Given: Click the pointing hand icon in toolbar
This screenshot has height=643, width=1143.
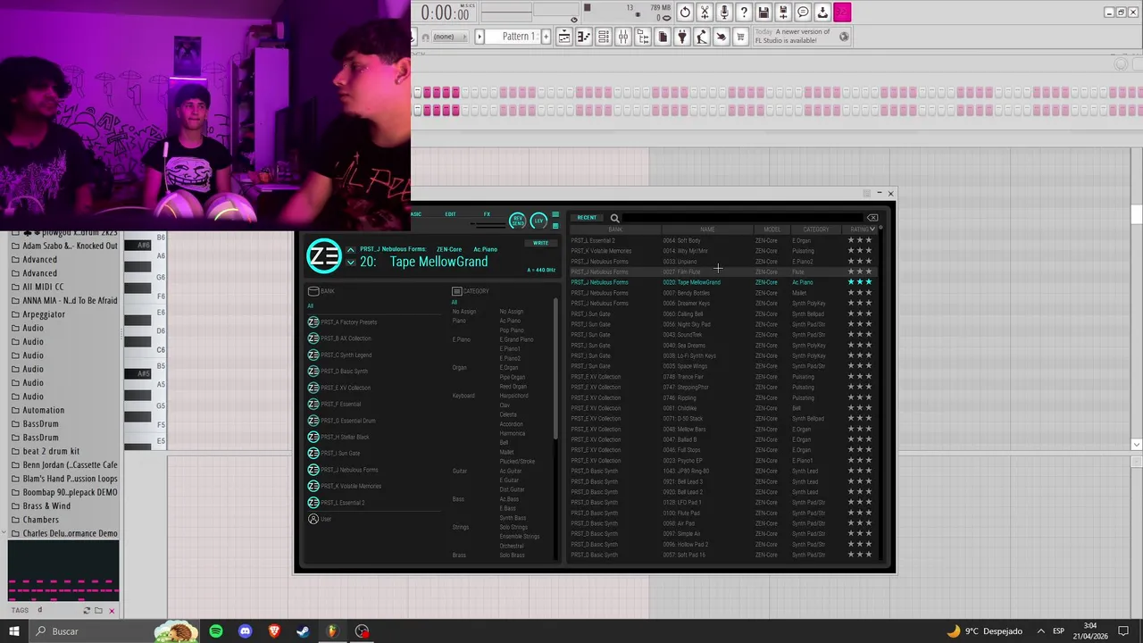Looking at the screenshot, I should [722, 37].
